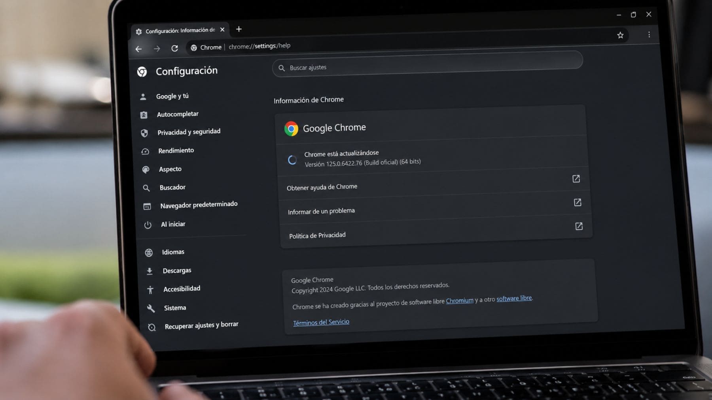Click the globe icon for Idiomas
The height and width of the screenshot is (400, 712).
[149, 253]
